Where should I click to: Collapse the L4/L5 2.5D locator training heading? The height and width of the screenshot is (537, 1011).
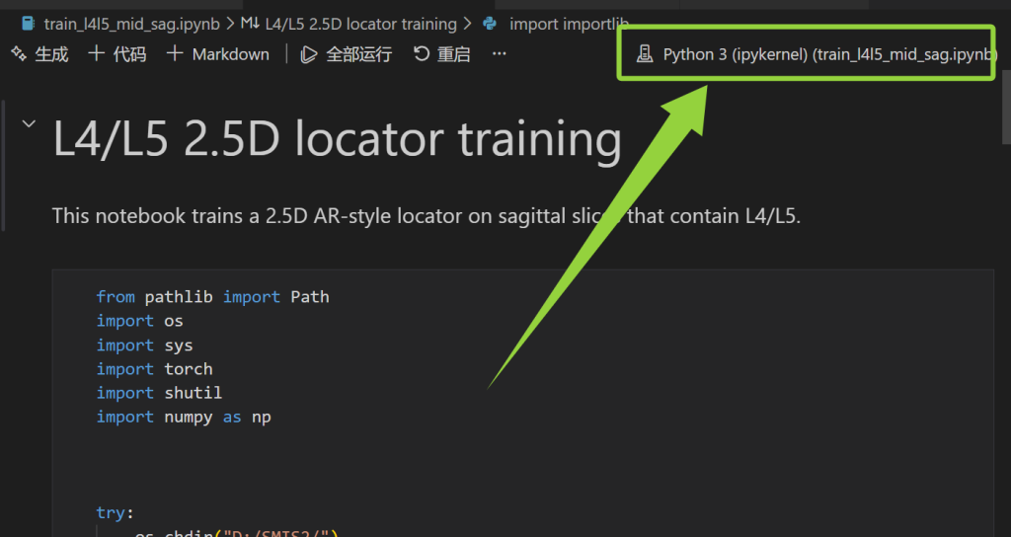click(x=29, y=123)
